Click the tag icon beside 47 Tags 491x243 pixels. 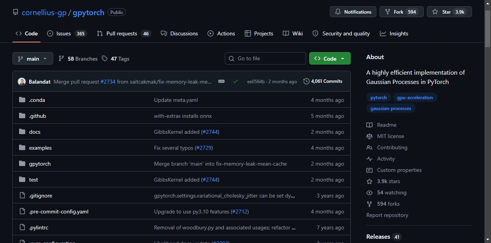[104, 58]
